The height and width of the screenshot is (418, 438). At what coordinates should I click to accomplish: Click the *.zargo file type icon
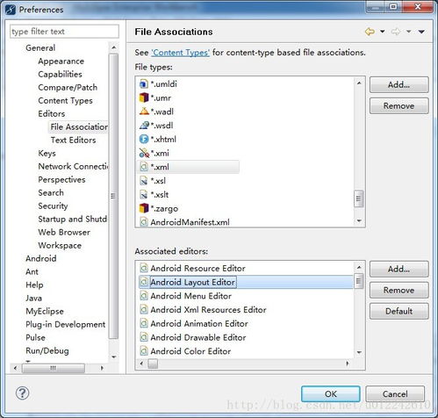[x=143, y=208]
